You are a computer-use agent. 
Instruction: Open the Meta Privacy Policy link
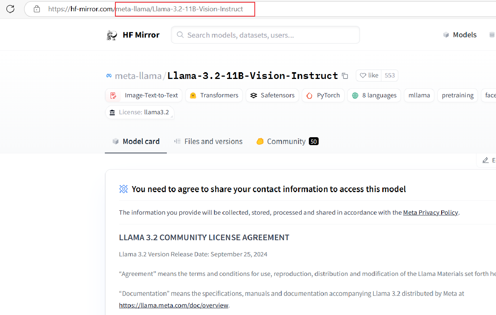430,212
